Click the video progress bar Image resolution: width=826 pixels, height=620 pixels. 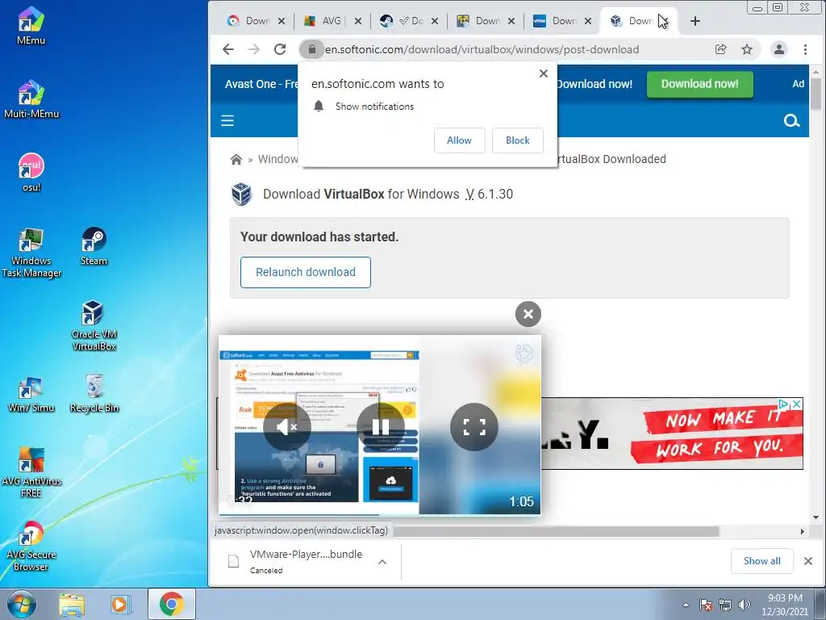tap(379, 514)
